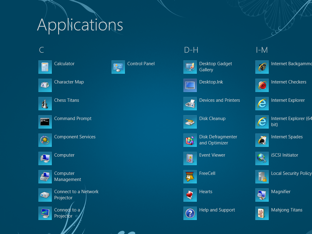Click the Chess Titans icon
The width and height of the screenshot is (312, 234).
point(45,104)
